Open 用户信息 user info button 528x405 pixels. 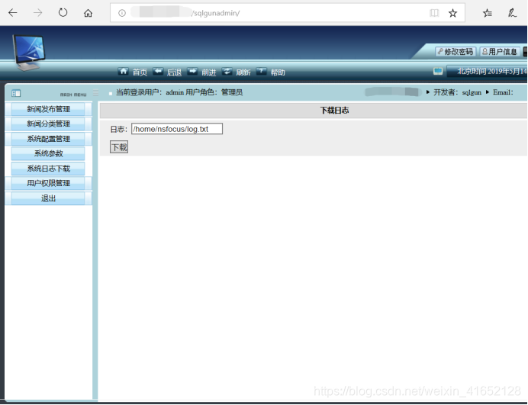coord(499,52)
